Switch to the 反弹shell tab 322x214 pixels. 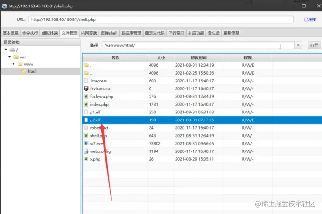pyautogui.click(x=109, y=33)
